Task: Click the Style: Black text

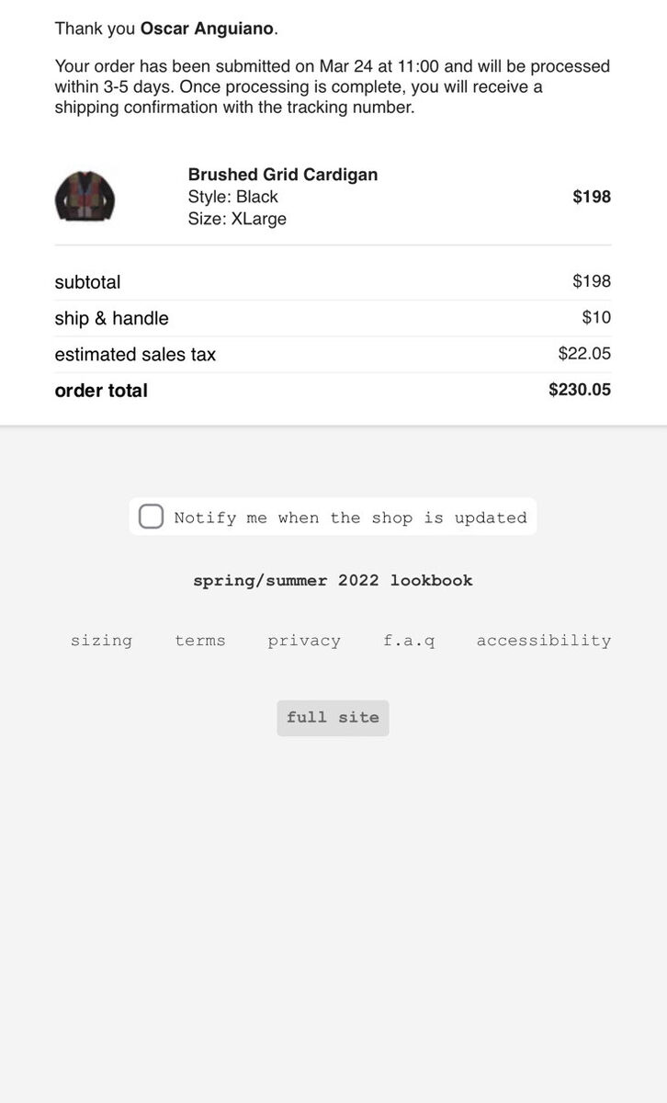Action: point(233,197)
